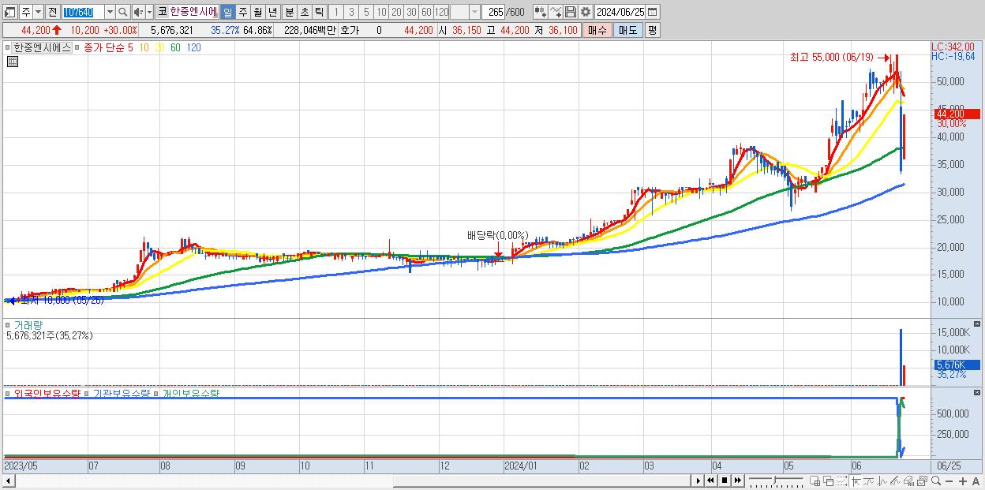Toggle checkbox beside 한중엔시에스 chart label

[8, 47]
